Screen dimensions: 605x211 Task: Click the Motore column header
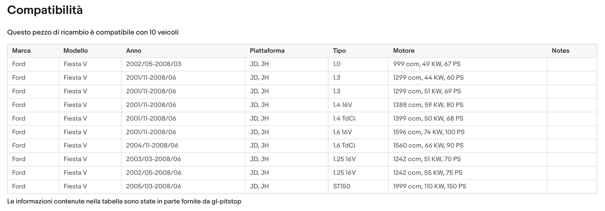(404, 51)
